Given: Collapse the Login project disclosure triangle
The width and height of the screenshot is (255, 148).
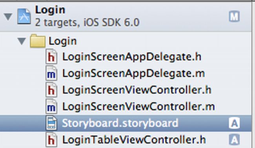Looking at the screenshot, I should (x=8, y=17).
